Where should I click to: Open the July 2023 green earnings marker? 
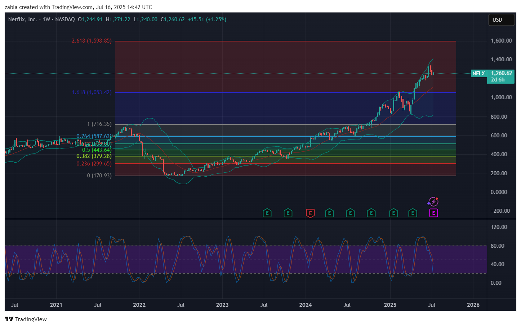(x=267, y=213)
